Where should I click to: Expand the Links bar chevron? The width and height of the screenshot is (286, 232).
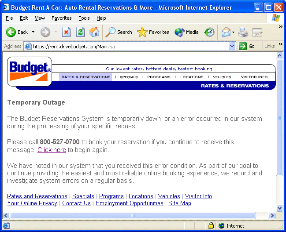[x=281, y=44]
